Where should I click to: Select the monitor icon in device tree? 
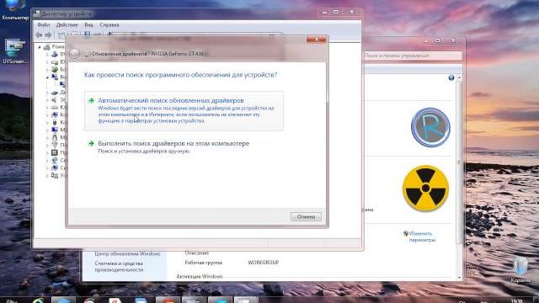click(x=55, y=130)
